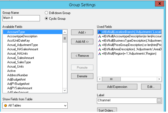Click the expression icon beside the PriceGroupDescription entry
Viewport: 168px width, 113px height.
coord(99,45)
